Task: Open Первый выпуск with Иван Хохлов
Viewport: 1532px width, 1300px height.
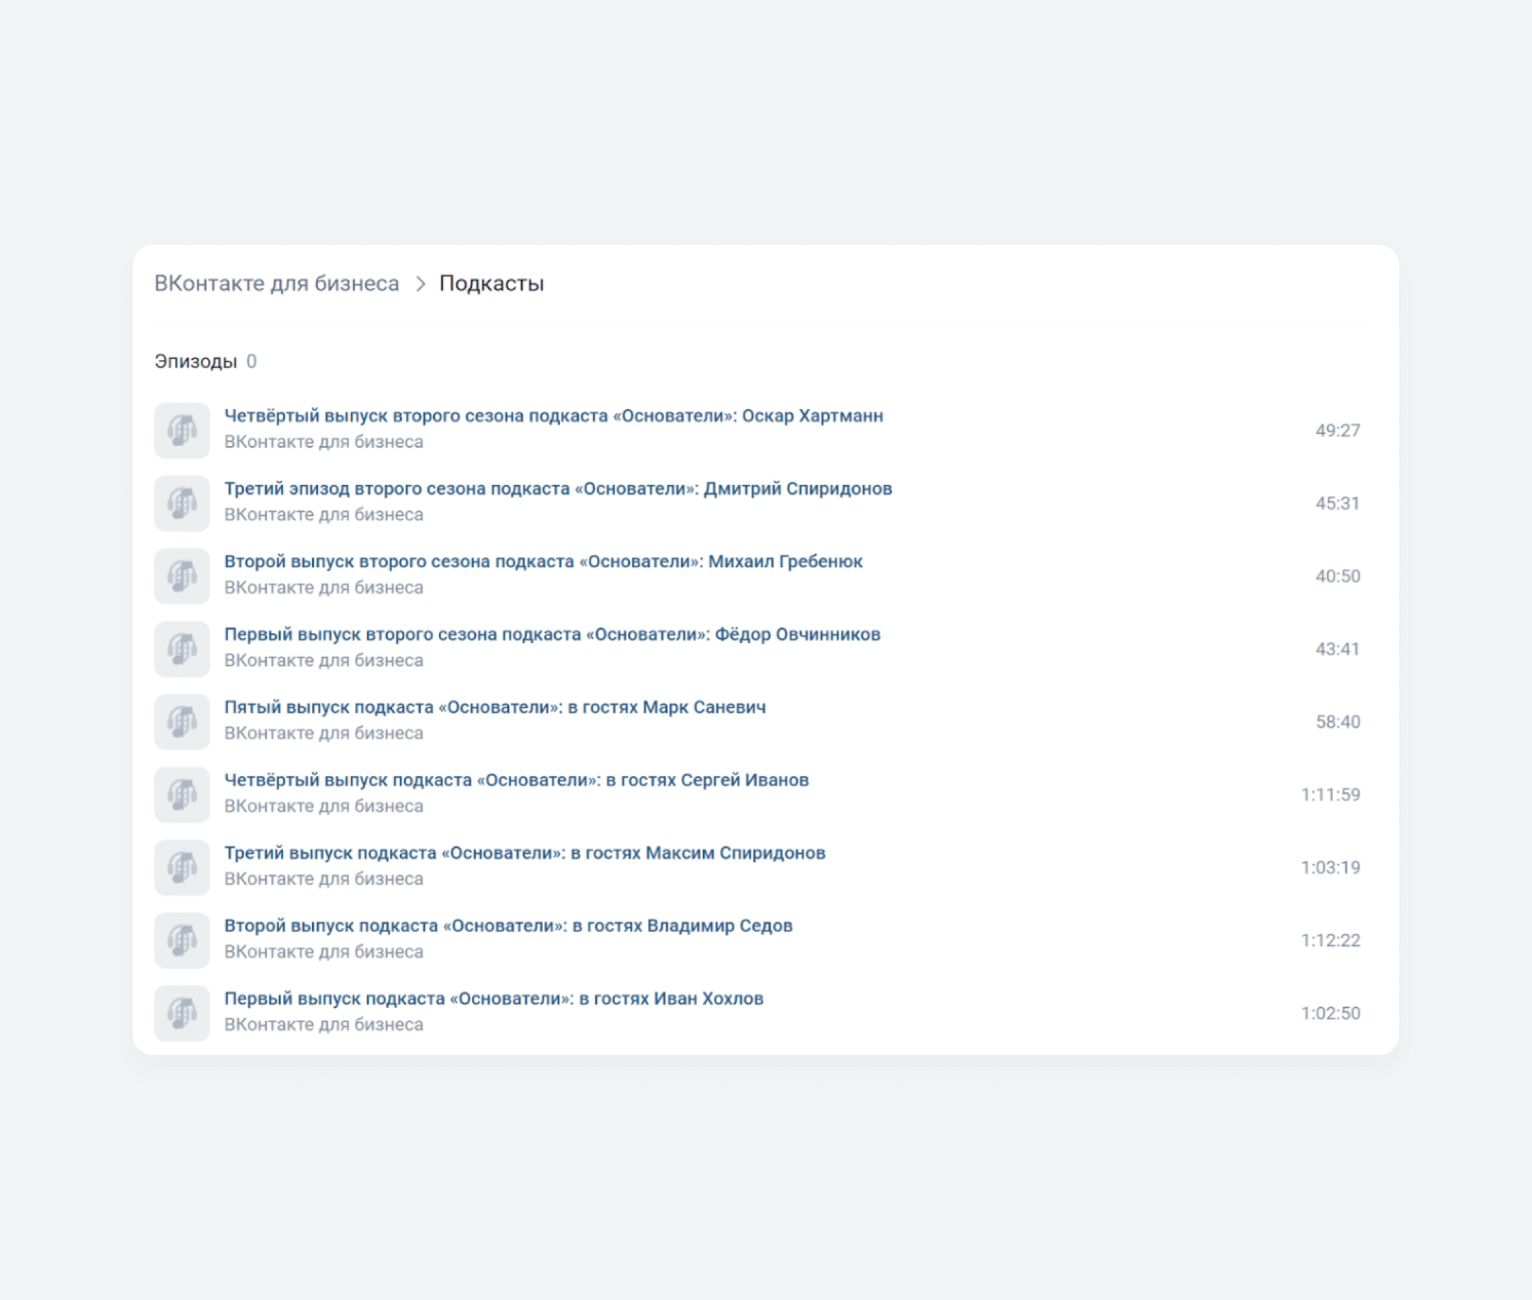Action: tap(494, 998)
